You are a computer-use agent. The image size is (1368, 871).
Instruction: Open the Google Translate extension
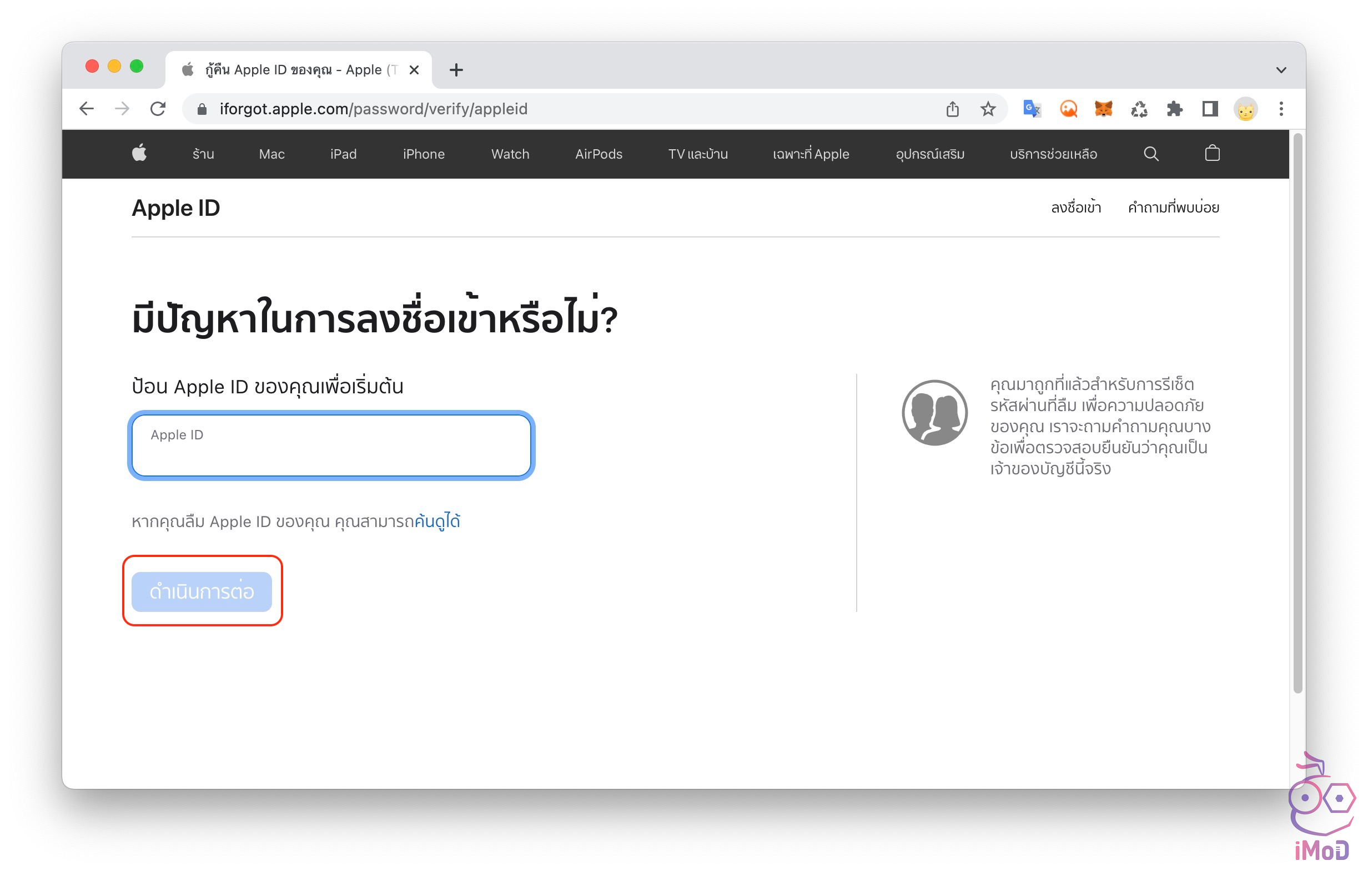pyautogui.click(x=1032, y=108)
